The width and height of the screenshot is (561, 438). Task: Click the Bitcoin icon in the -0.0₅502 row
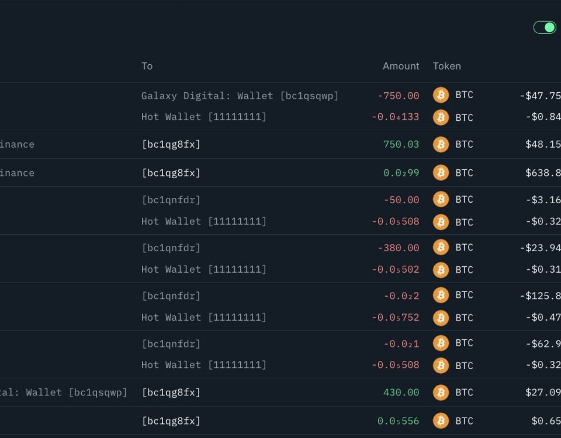click(x=441, y=270)
